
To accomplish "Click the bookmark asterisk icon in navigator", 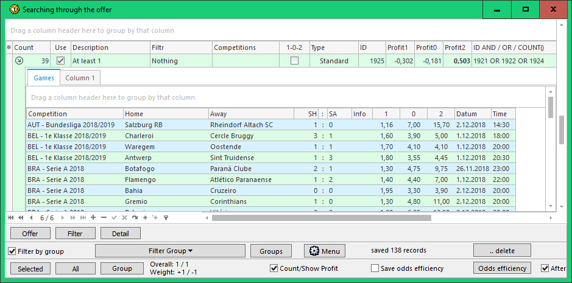I will [145, 217].
